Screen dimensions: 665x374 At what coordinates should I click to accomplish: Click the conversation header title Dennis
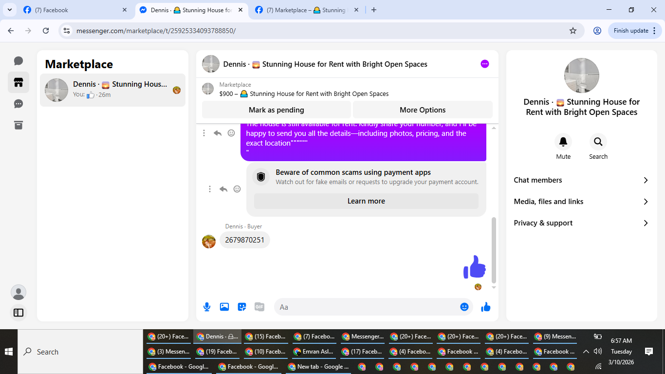click(x=325, y=64)
